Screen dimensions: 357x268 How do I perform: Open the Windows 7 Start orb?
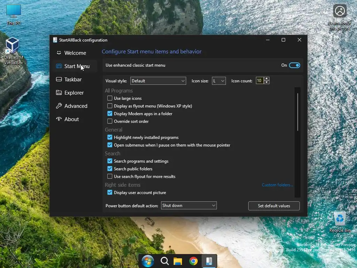[147, 261]
